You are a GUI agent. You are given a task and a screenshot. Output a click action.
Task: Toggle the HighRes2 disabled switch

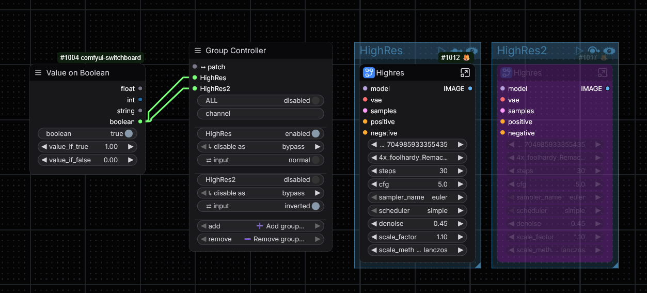coord(315,180)
